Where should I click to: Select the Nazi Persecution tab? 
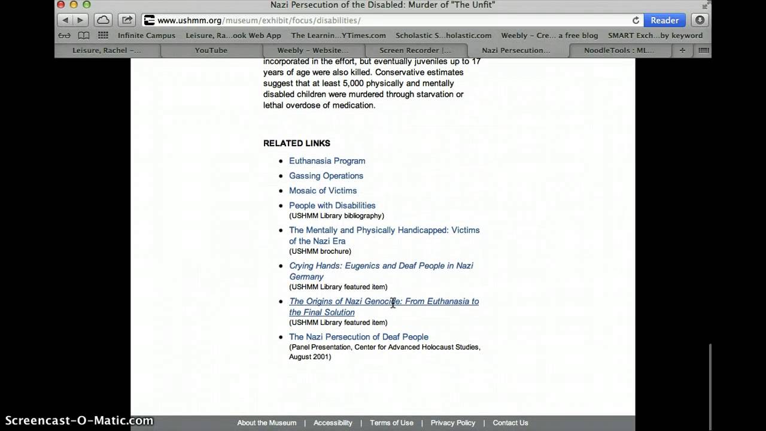pyautogui.click(x=518, y=50)
